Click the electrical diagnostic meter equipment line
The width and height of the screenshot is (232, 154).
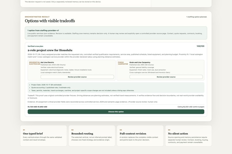[66, 70]
